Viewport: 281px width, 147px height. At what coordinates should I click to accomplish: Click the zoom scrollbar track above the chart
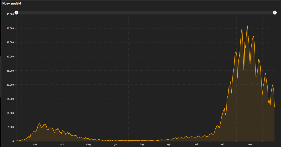tap(145, 13)
